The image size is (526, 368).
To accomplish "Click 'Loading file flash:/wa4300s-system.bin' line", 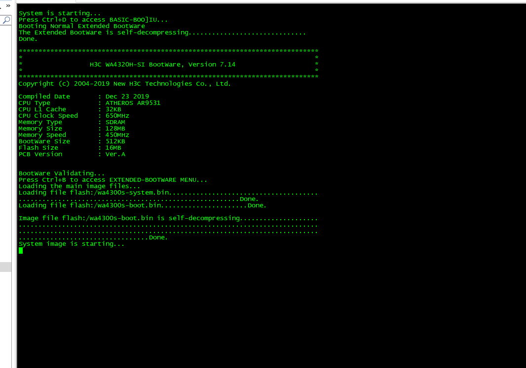I will 168,193.
